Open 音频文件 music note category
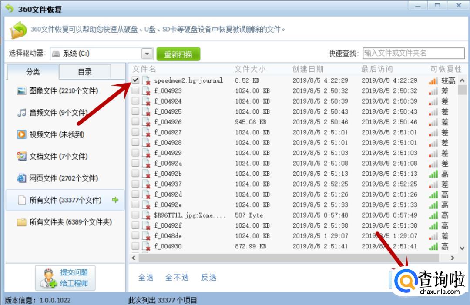 22,113
